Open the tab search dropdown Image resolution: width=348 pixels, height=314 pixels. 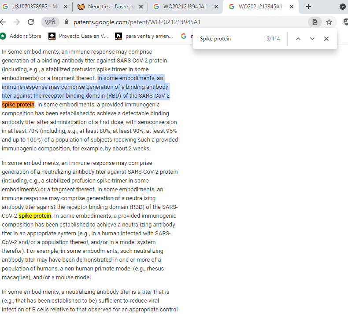(x=343, y=7)
